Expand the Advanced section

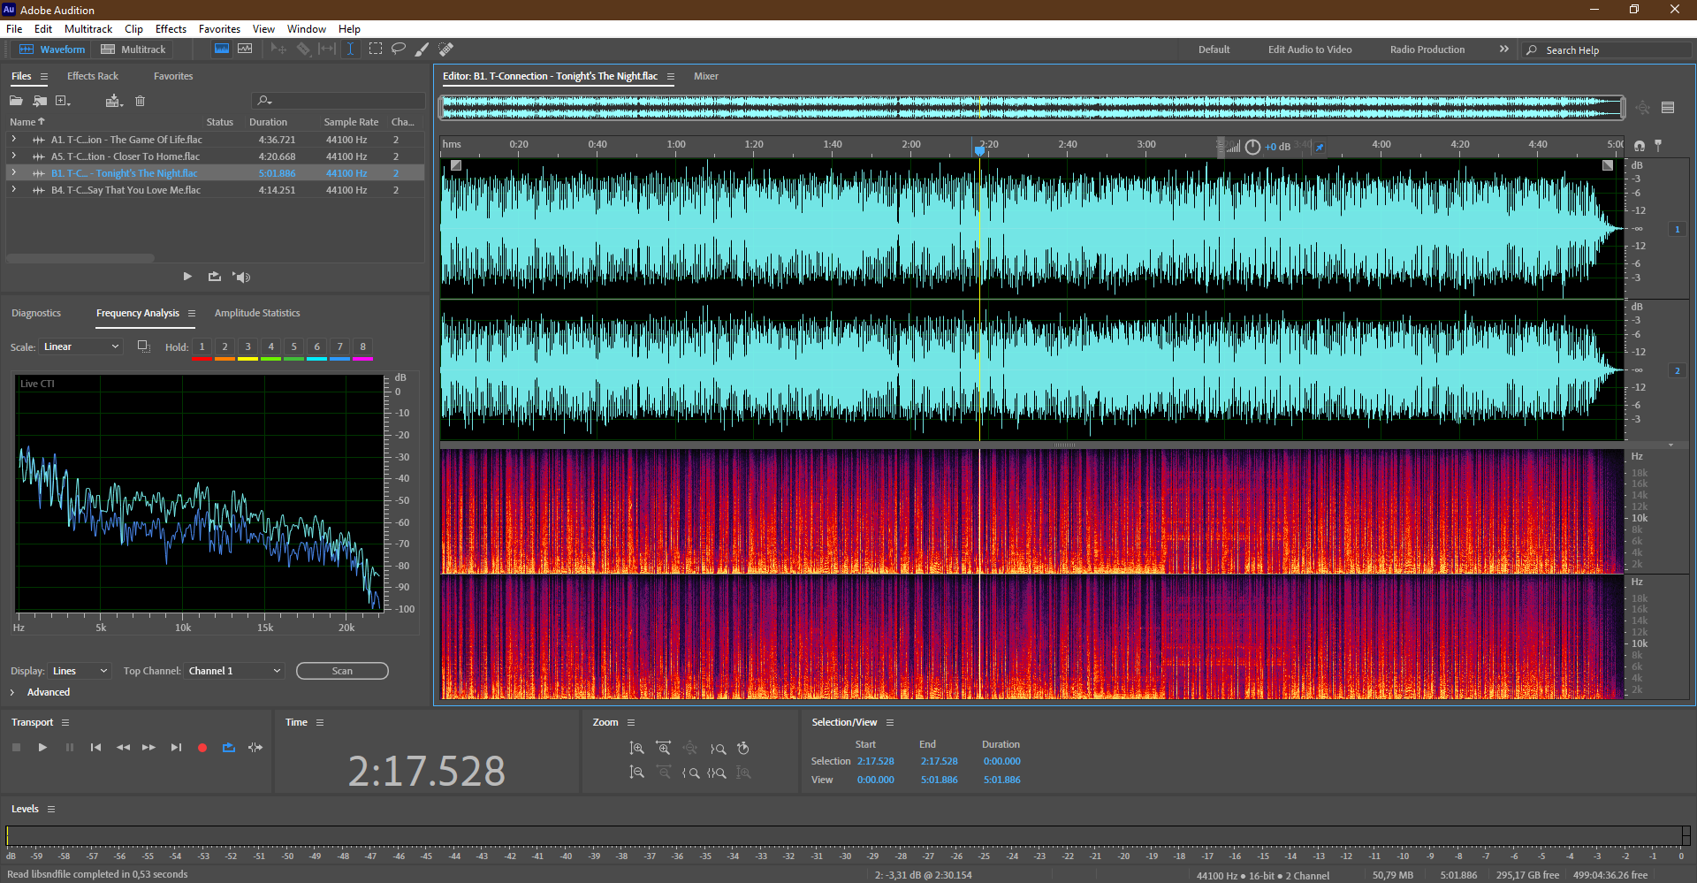[12, 692]
